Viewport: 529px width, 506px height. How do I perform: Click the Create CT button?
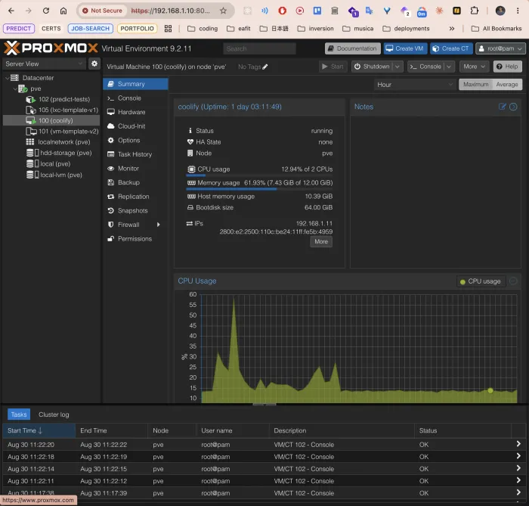coord(451,48)
